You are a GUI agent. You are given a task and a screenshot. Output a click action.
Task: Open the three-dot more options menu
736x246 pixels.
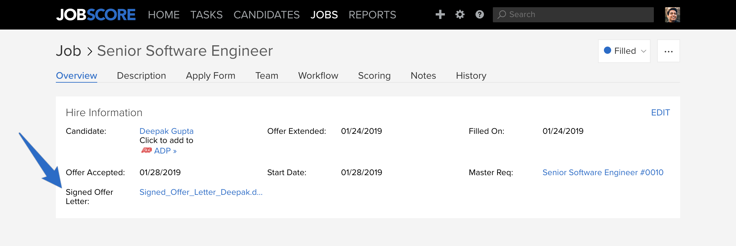(x=668, y=51)
